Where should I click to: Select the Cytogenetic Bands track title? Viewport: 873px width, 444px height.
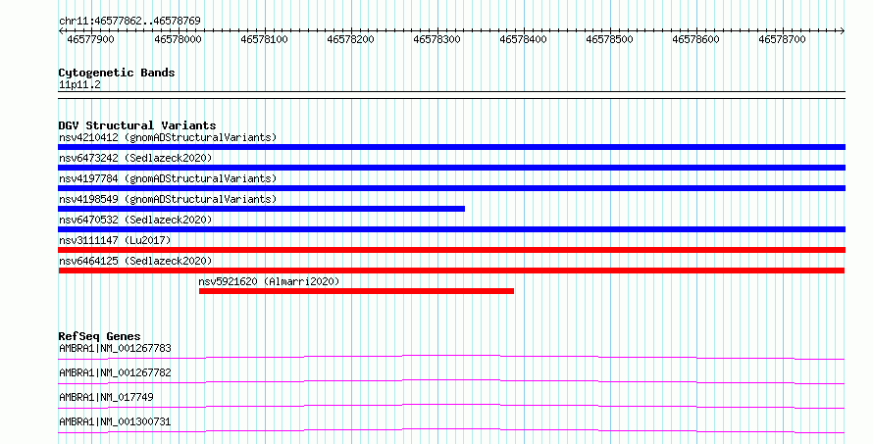pyautogui.click(x=117, y=73)
